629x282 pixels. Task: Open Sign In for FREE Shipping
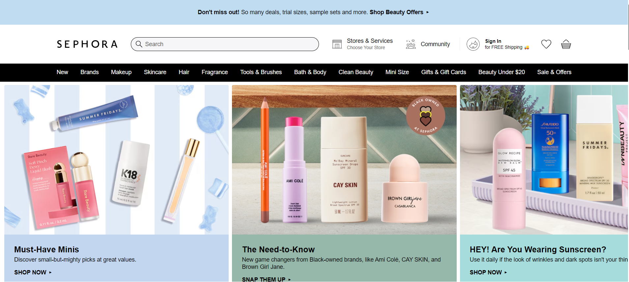[498, 44]
